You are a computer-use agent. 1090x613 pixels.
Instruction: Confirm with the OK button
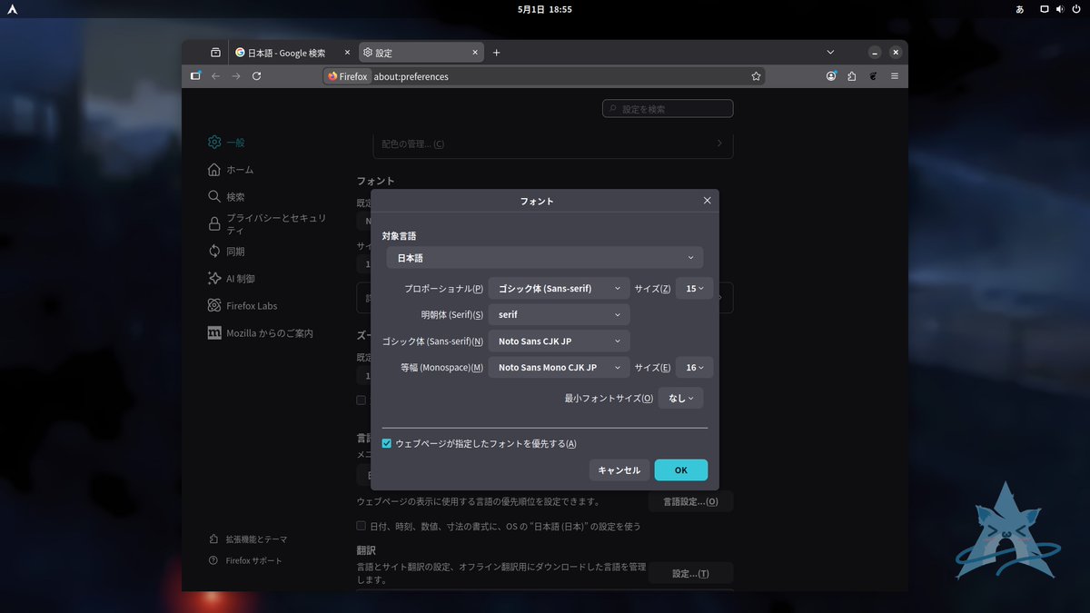(681, 470)
